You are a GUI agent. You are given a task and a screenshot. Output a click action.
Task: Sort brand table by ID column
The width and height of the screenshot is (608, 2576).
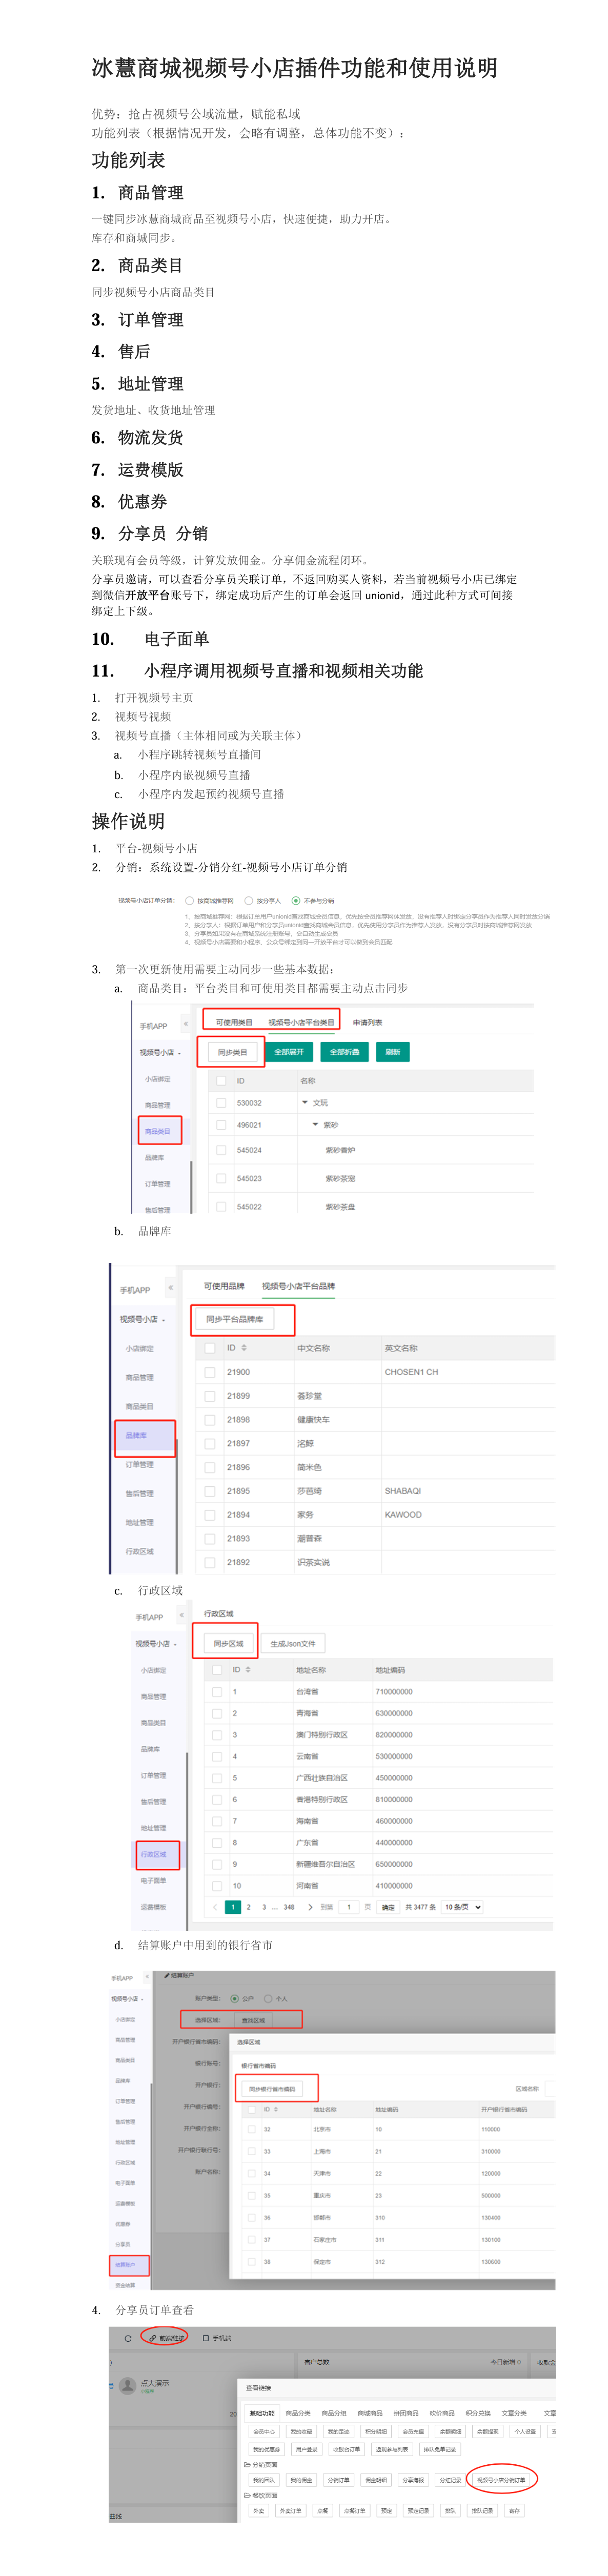pyautogui.click(x=244, y=1348)
